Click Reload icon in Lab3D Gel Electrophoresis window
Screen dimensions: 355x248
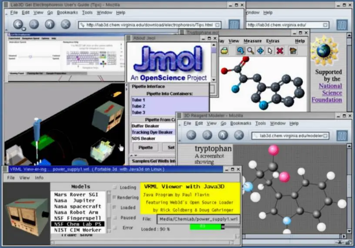(x=50, y=24)
